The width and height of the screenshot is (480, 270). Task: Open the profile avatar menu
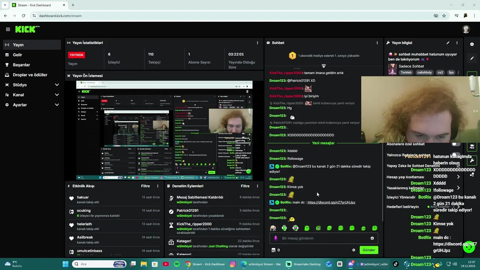point(466,29)
